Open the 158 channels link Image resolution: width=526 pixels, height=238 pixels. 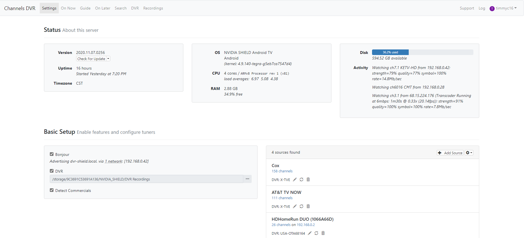[x=282, y=171]
